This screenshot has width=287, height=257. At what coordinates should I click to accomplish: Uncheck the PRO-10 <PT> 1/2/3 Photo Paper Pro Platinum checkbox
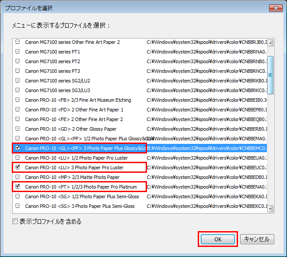17,186
